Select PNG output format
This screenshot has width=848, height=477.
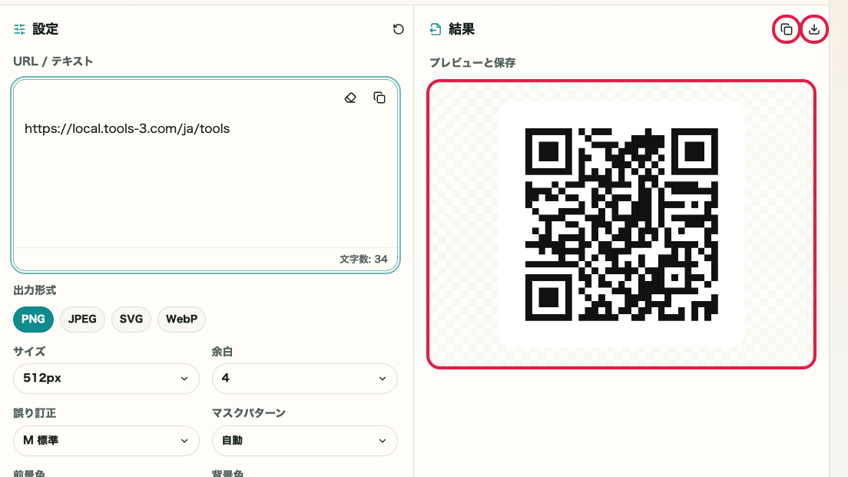pos(33,319)
